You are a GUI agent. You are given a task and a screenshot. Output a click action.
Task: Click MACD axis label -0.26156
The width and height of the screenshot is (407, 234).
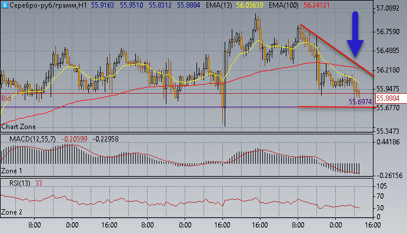click(389, 176)
